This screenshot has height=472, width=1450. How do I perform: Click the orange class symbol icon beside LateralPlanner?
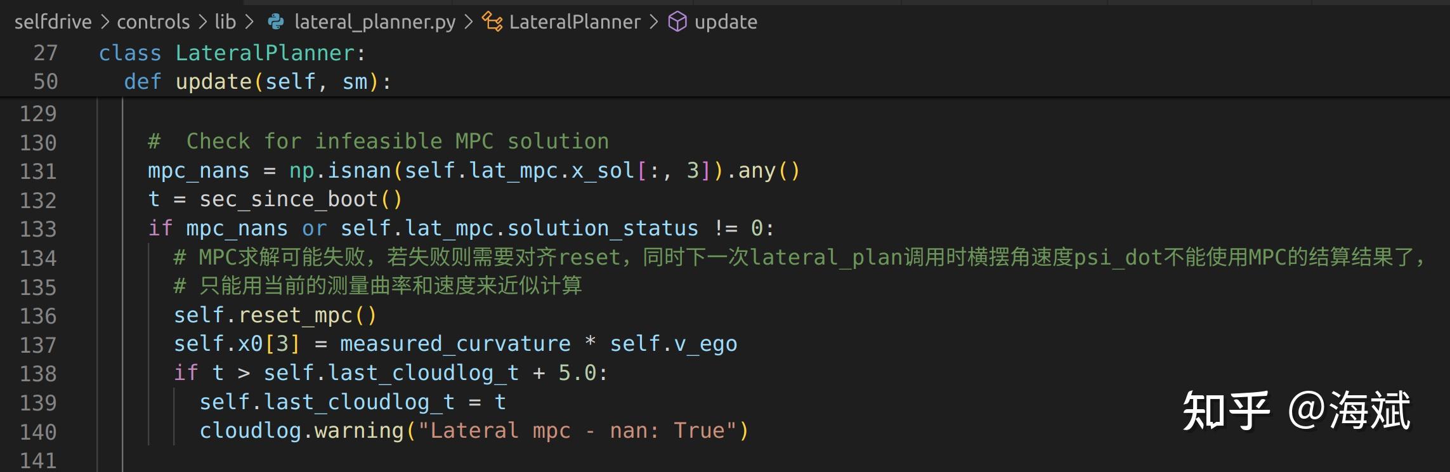[490, 21]
